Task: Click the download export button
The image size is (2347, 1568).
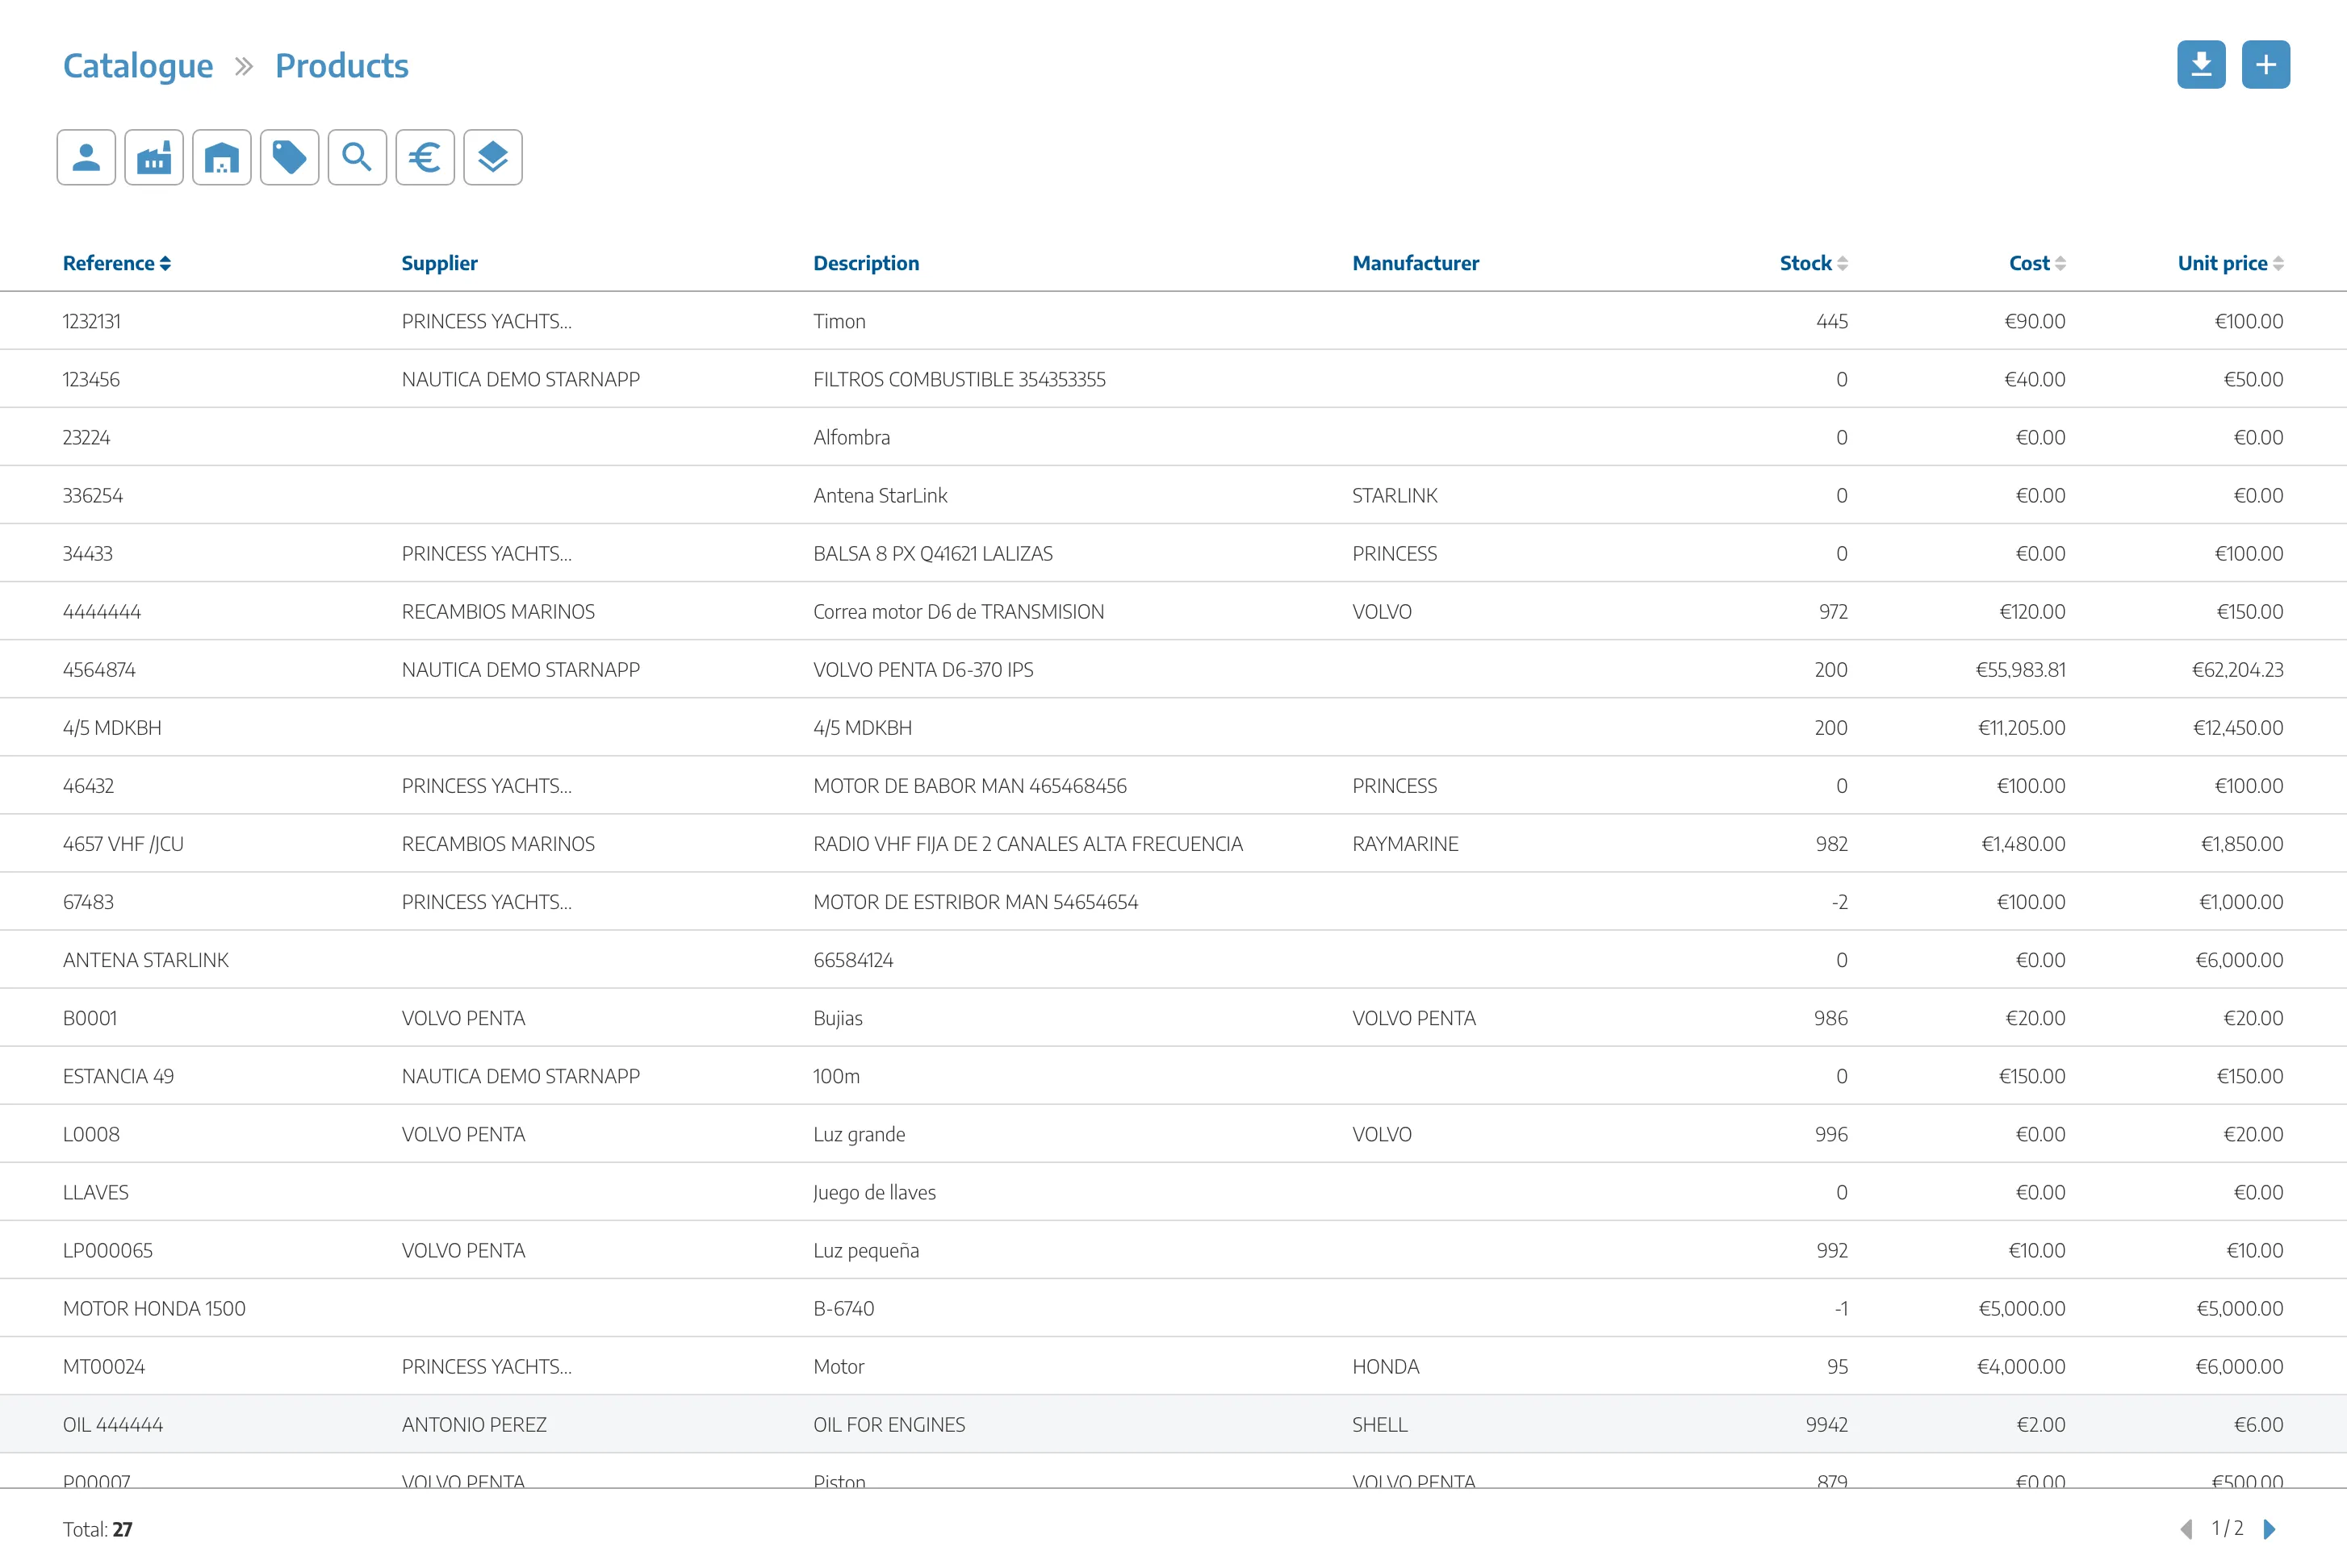Action: [2201, 65]
